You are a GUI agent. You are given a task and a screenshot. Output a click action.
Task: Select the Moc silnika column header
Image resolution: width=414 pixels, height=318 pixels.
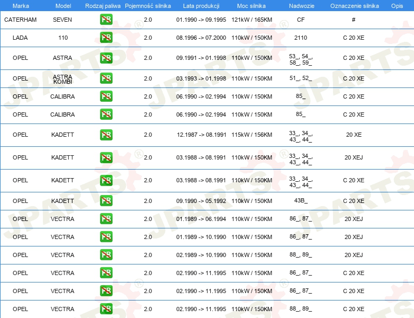pos(251,5)
